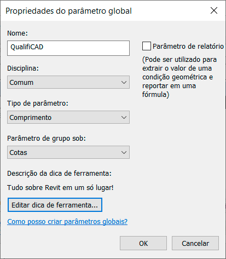The image size is (226, 259).
Task: Dismiss the dialog with Cancelar
Action: coord(195,243)
